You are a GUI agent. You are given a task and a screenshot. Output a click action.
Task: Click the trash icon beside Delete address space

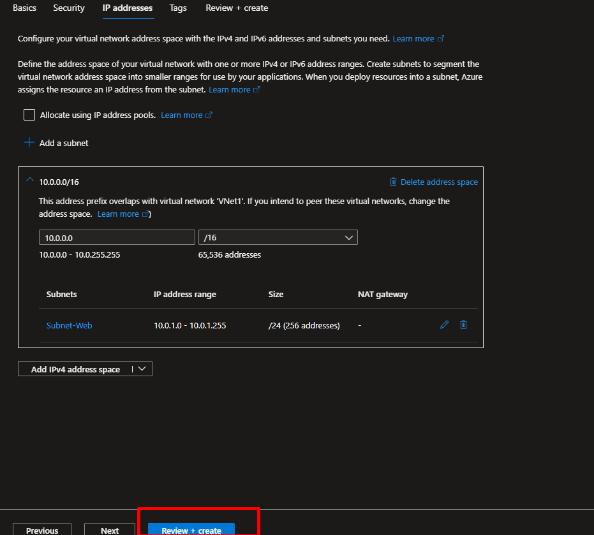[393, 182]
